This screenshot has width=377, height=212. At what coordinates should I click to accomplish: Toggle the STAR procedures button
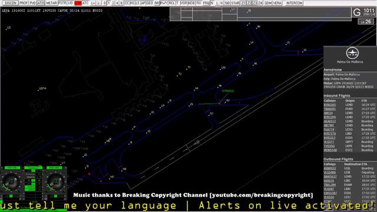click(x=235, y=3)
